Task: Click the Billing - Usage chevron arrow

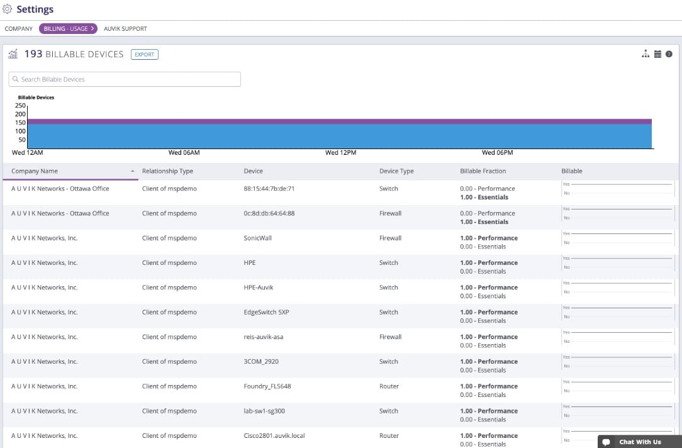Action: (92, 28)
